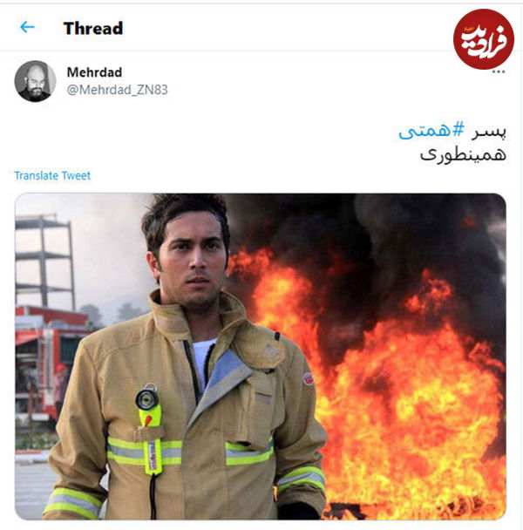Open the blue #همتی hashtag
Screen dimensions: 523x530
point(431,131)
